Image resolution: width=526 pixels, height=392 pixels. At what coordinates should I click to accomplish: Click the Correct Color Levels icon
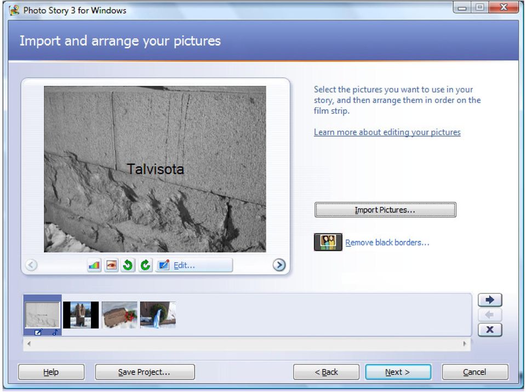[95, 265]
